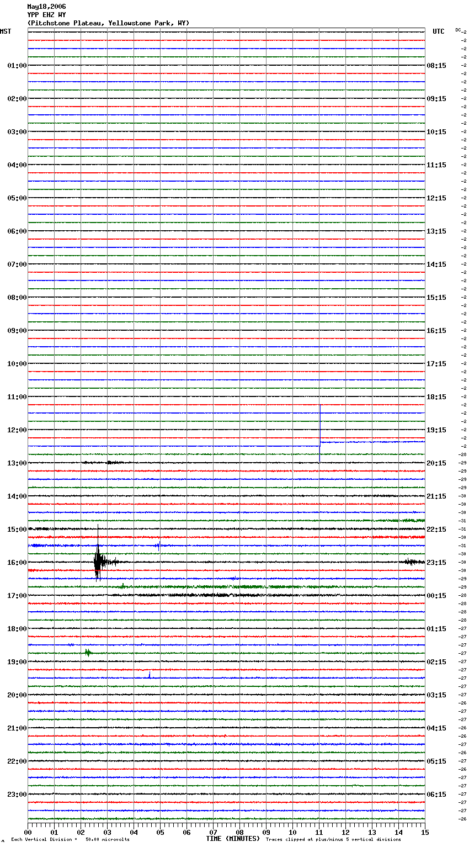Click the small blue spike on the 19:30 trace
The height and width of the screenshot is (847, 469).
click(x=150, y=675)
